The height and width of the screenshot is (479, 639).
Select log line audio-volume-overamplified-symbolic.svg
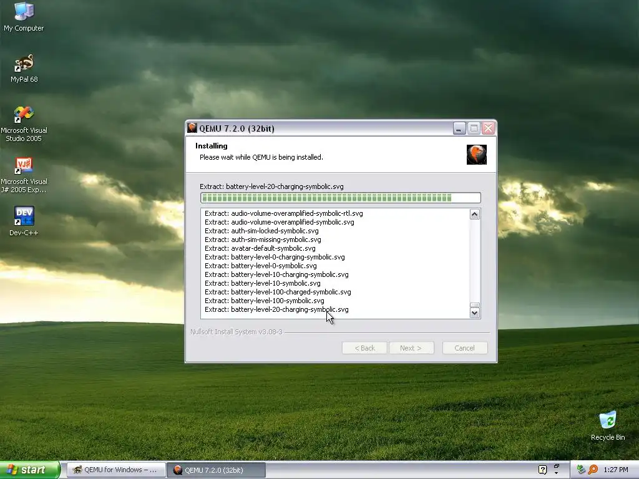click(x=279, y=222)
